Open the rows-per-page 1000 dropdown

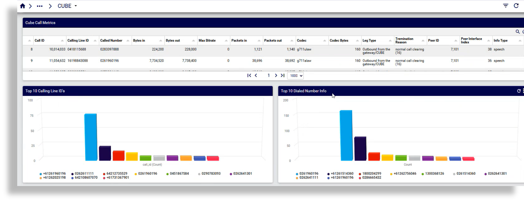pyautogui.click(x=295, y=76)
